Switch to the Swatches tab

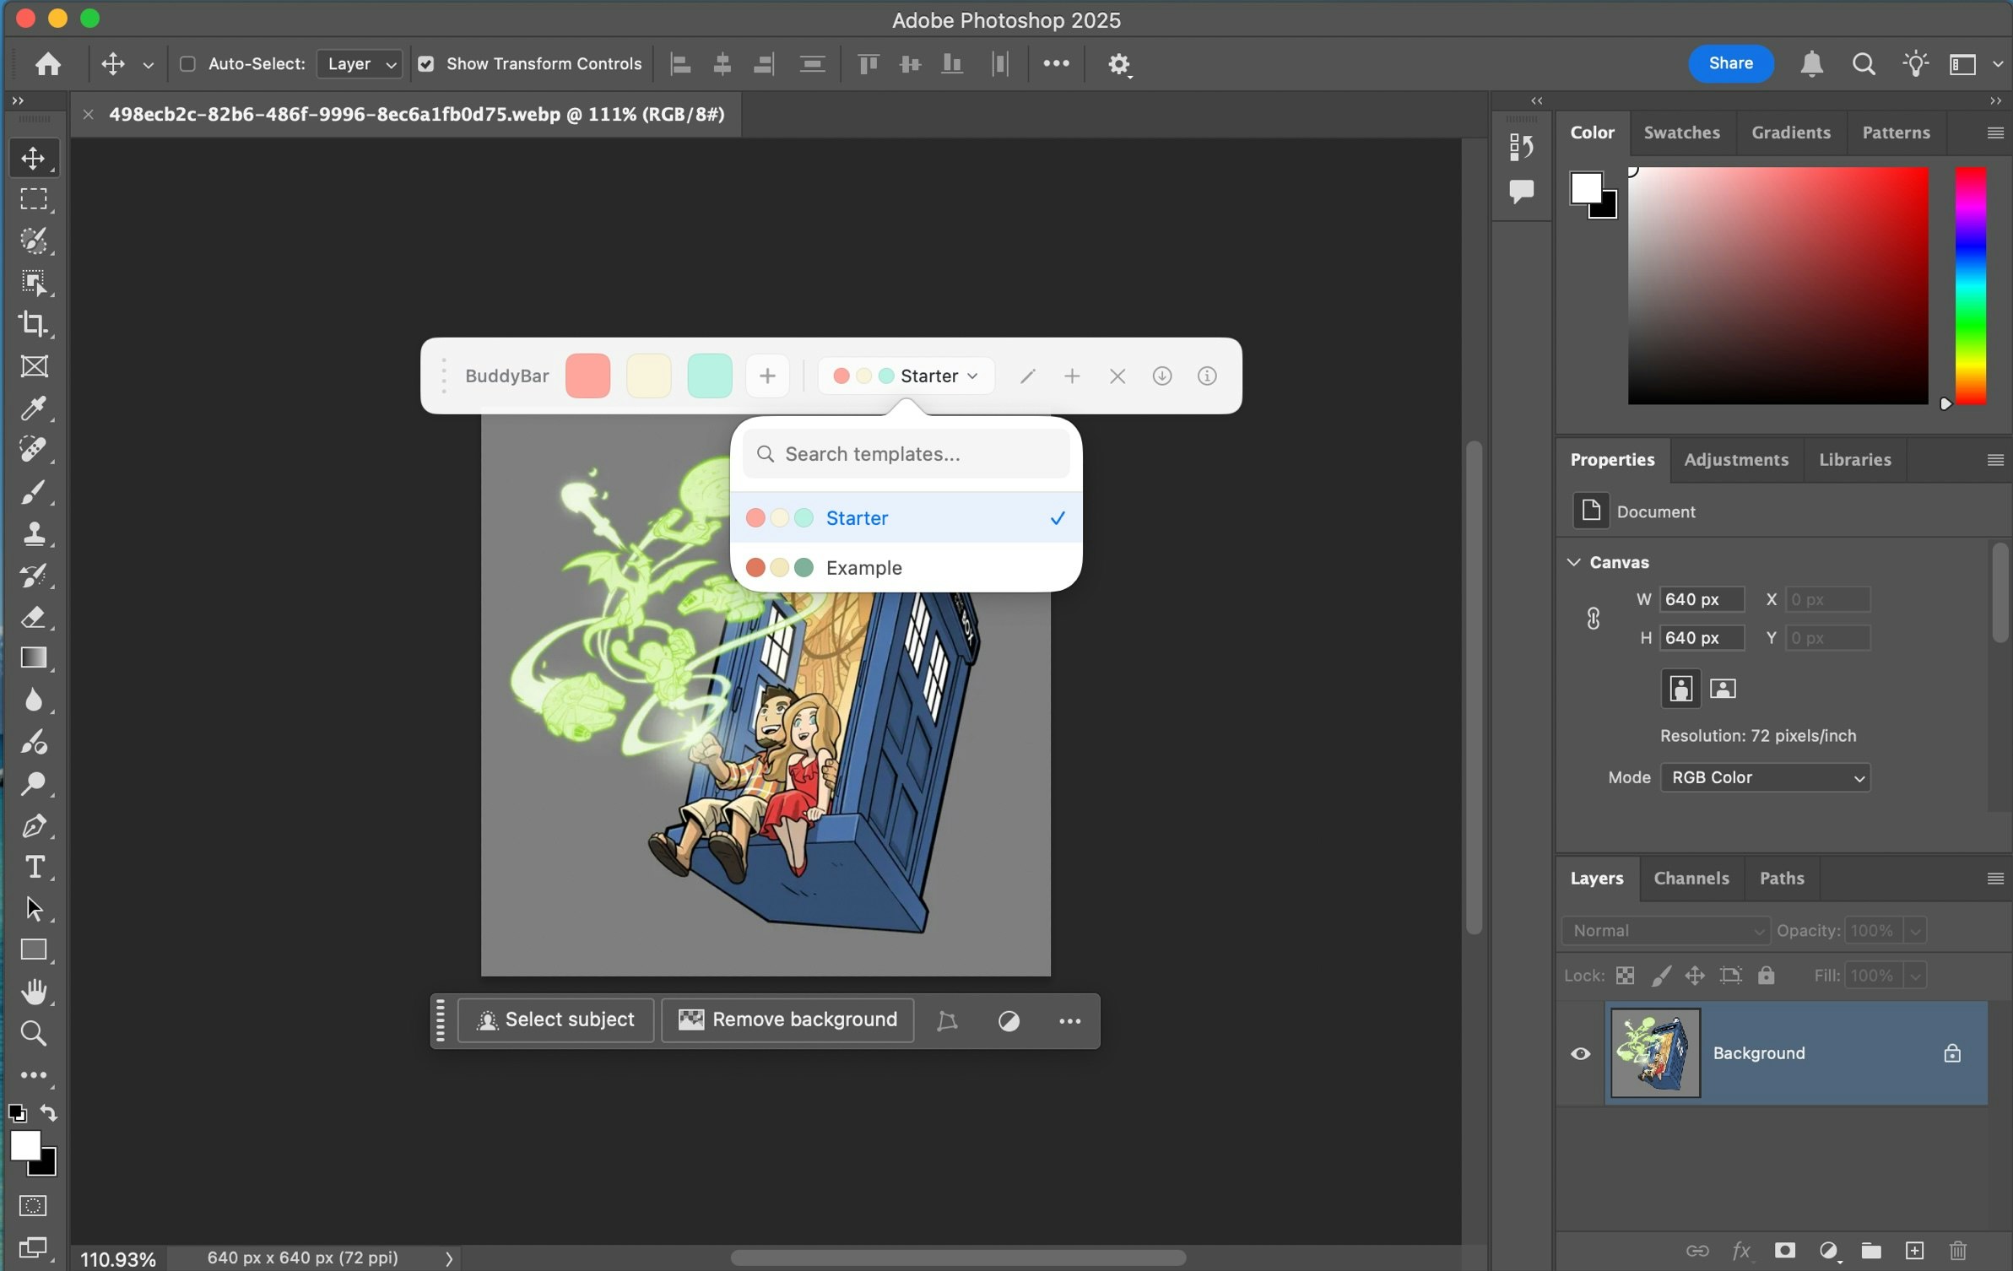pyautogui.click(x=1681, y=133)
